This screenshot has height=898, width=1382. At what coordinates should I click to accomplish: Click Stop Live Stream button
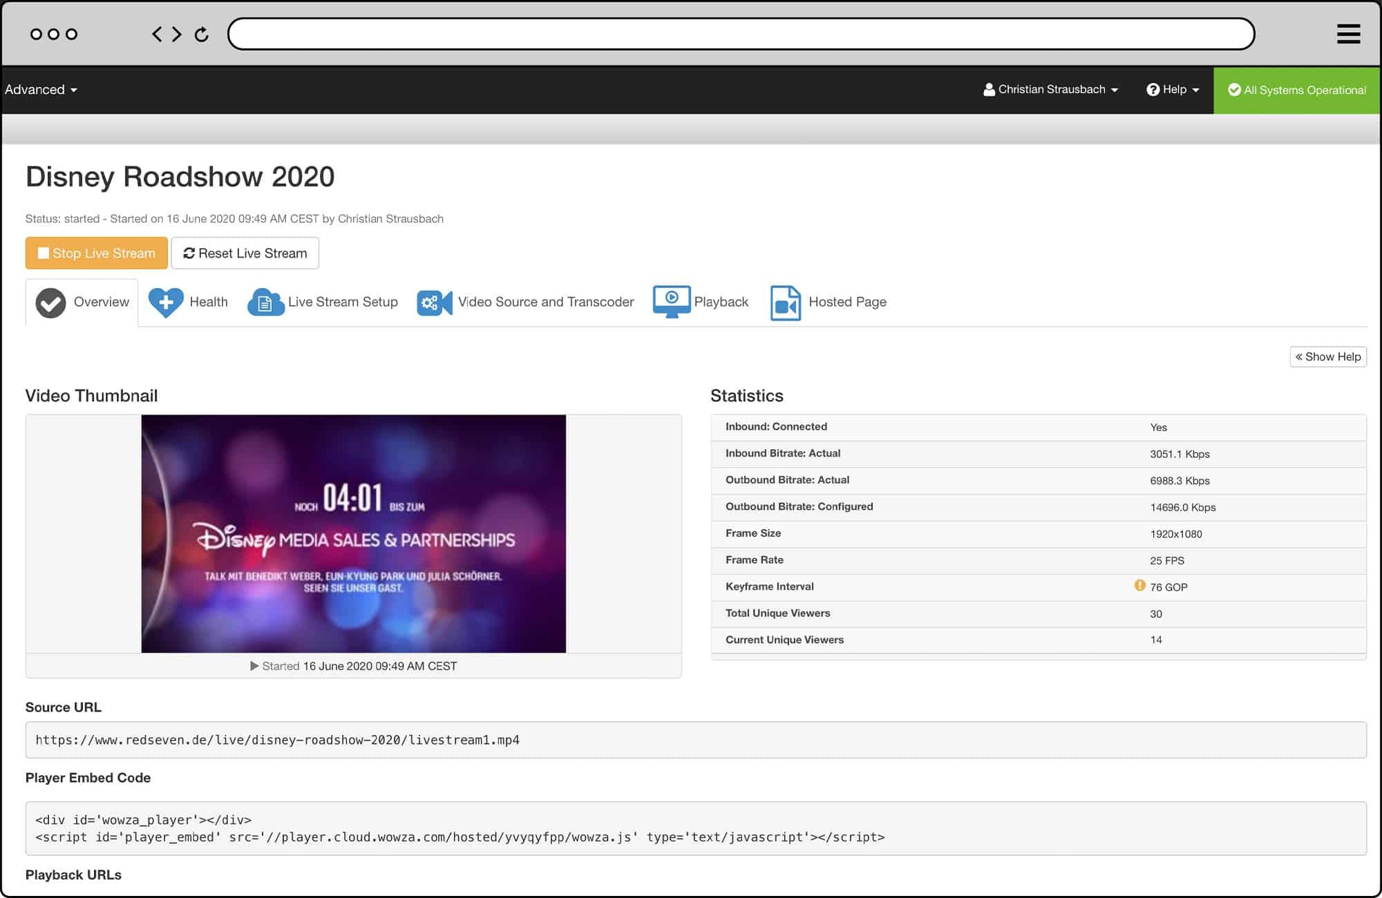point(97,253)
